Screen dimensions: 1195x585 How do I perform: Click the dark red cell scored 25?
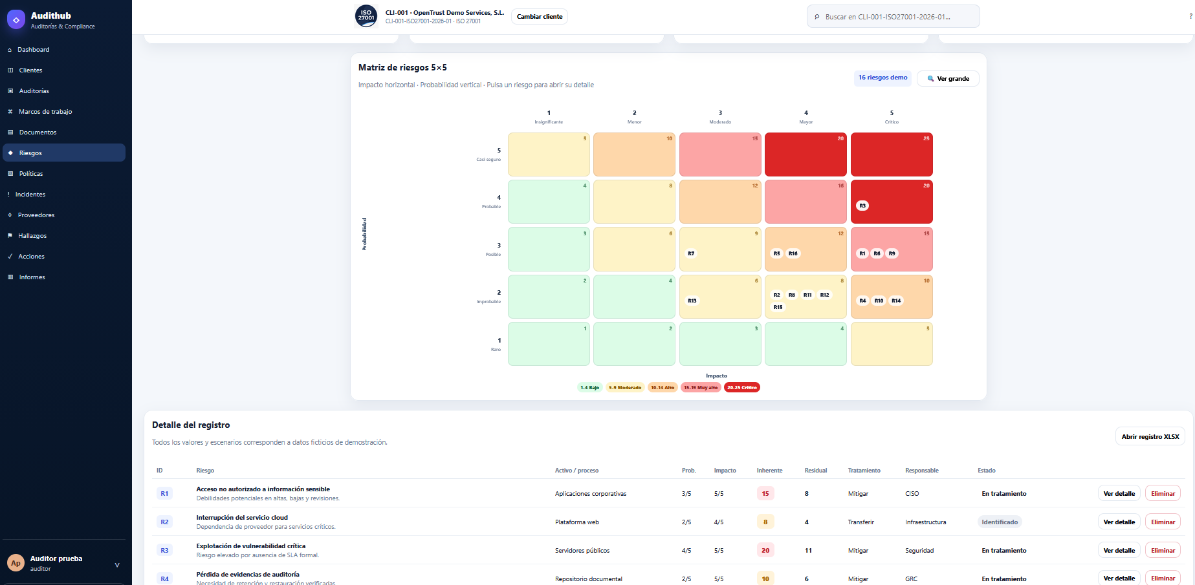coord(892,154)
